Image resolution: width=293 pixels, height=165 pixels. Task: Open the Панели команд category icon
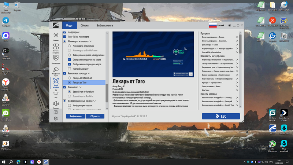(56, 58)
